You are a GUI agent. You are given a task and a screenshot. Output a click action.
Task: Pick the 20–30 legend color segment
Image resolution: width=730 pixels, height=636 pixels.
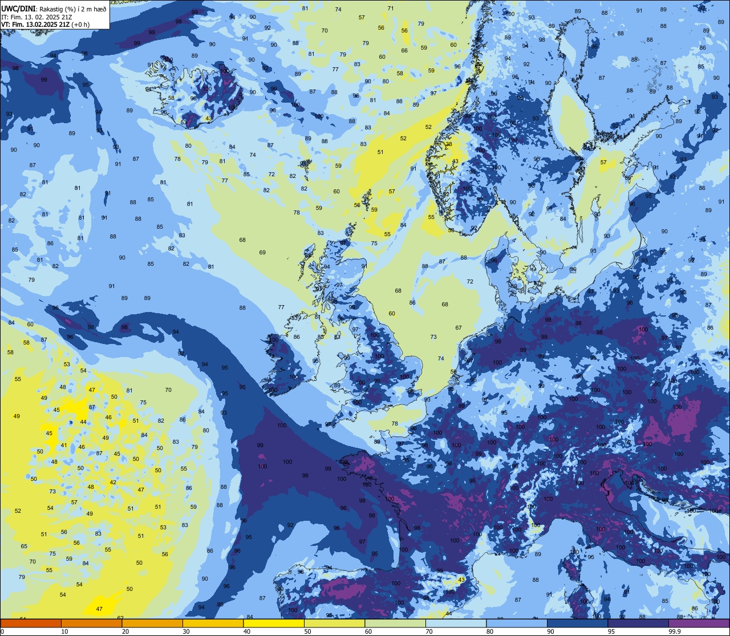(x=152, y=623)
